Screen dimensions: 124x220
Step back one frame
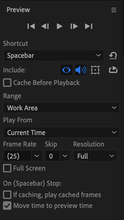[45, 26]
